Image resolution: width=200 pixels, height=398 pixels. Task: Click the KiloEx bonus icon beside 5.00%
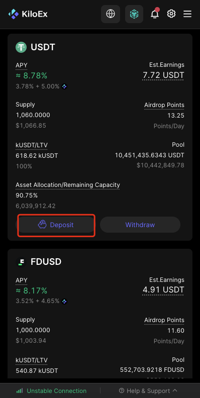(x=64, y=86)
